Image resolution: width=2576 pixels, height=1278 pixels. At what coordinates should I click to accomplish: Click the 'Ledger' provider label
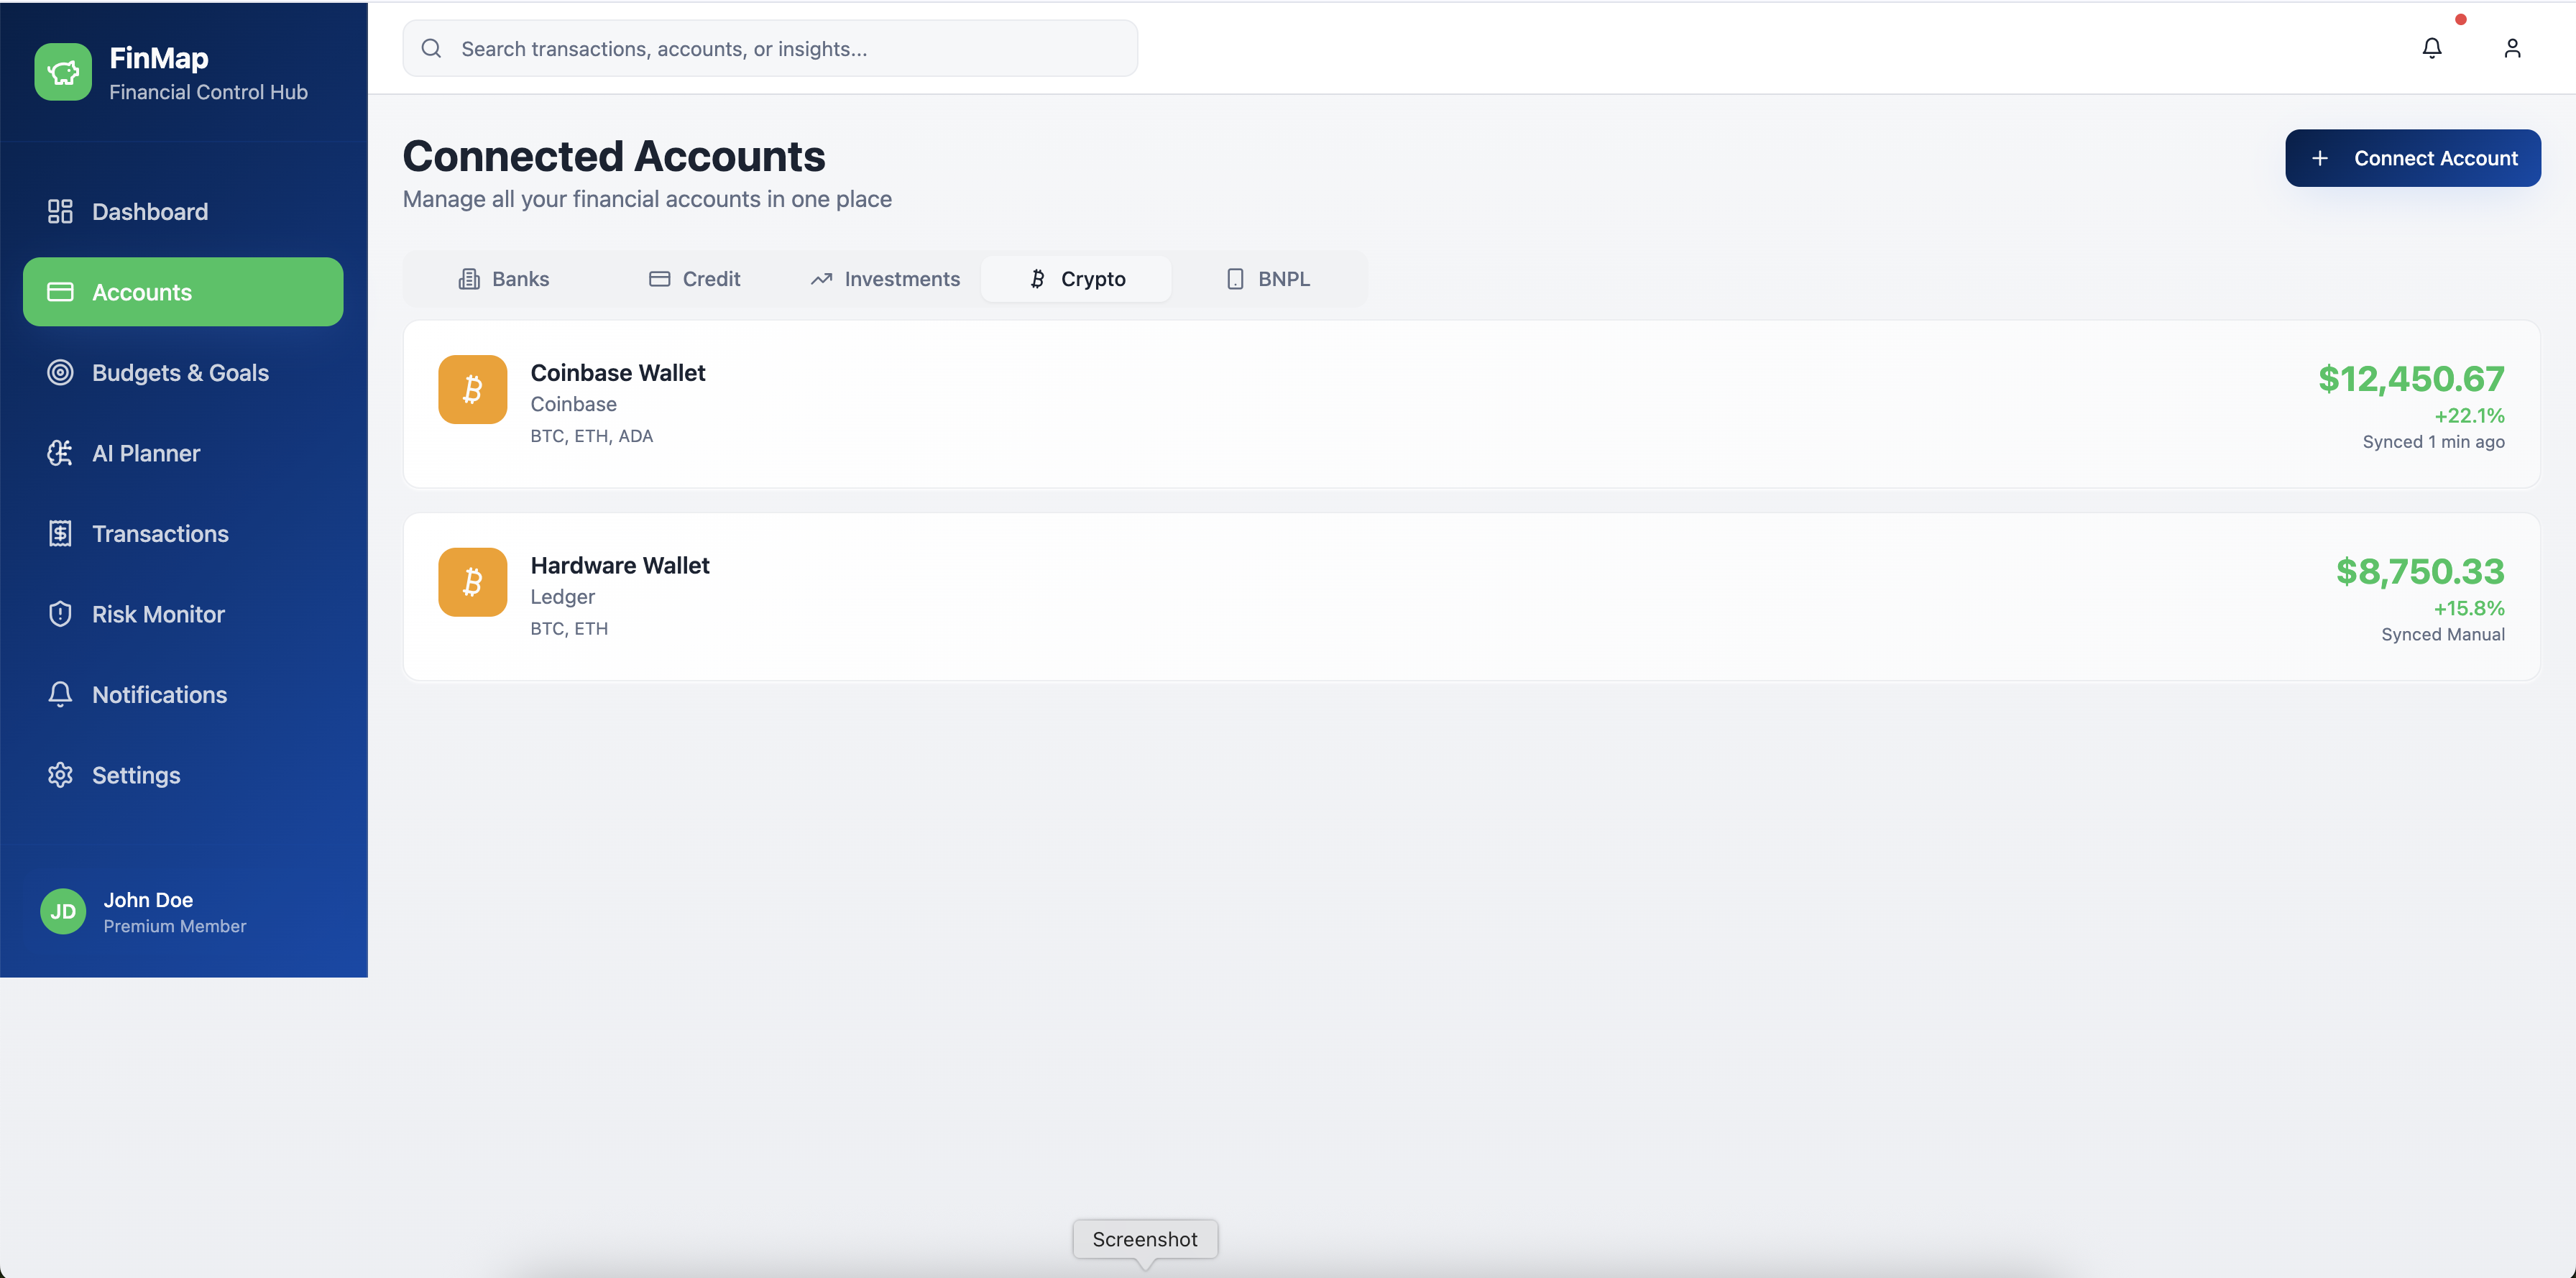562,596
